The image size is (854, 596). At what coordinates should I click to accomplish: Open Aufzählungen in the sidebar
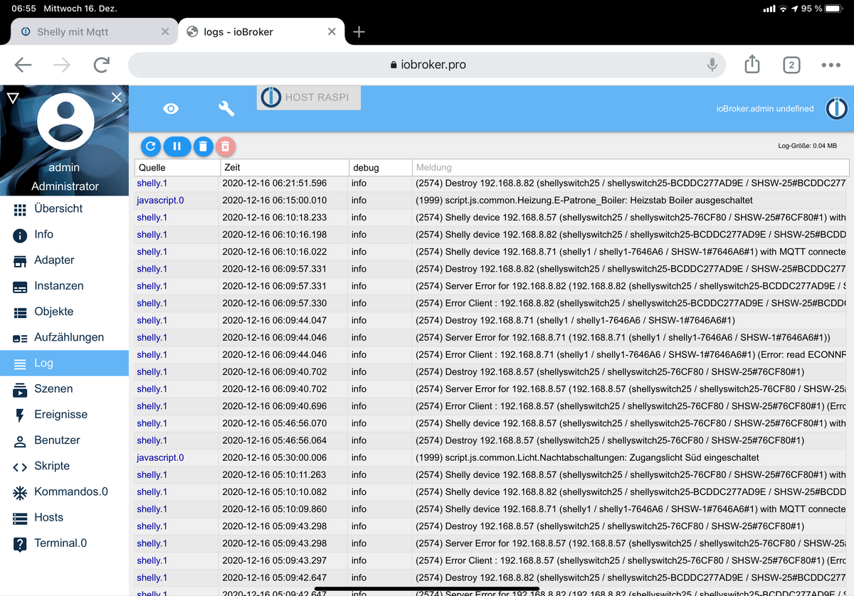(x=64, y=337)
